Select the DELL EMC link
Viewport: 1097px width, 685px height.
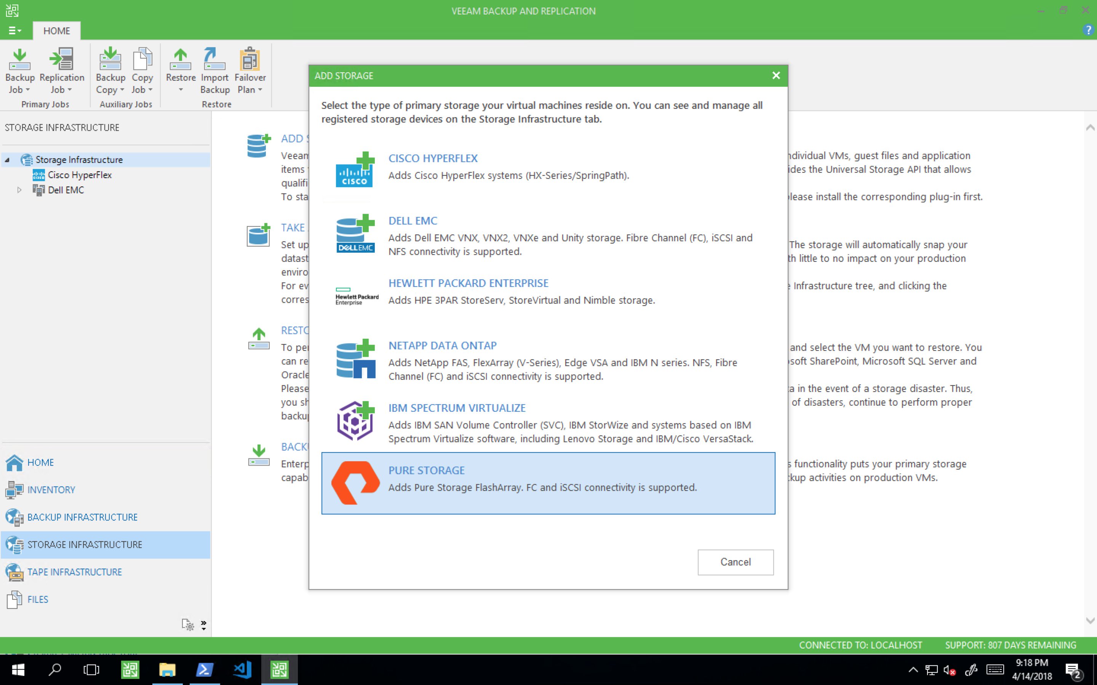413,221
